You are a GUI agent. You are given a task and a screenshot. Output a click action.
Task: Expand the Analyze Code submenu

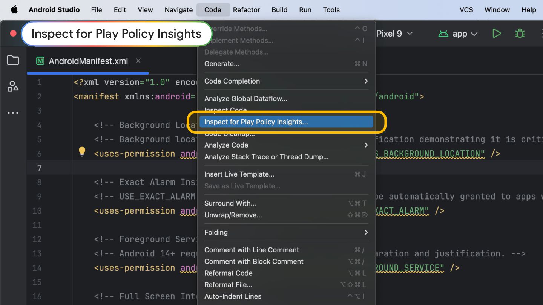[286, 145]
